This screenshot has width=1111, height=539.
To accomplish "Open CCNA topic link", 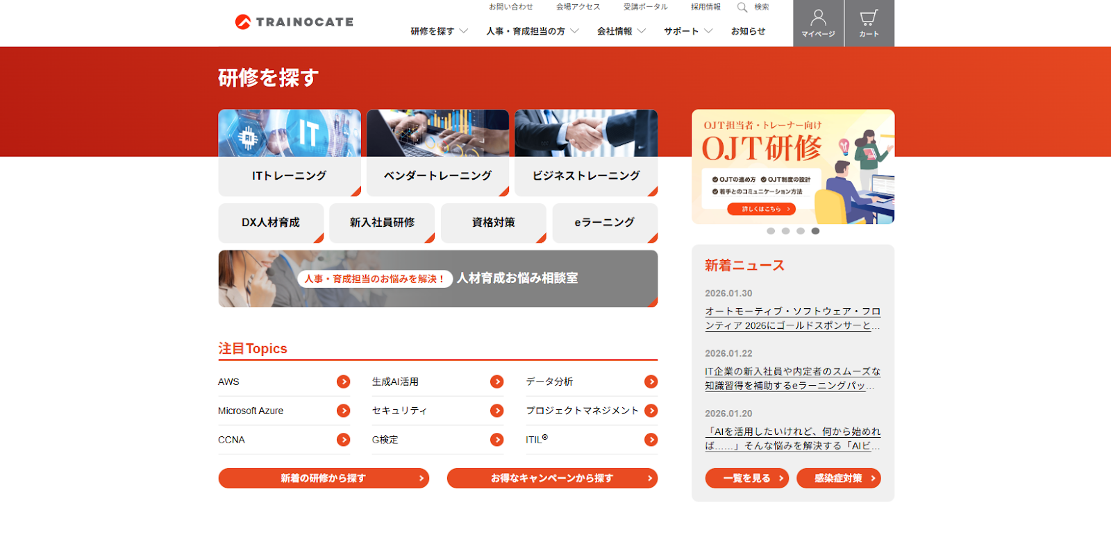I will click(231, 440).
